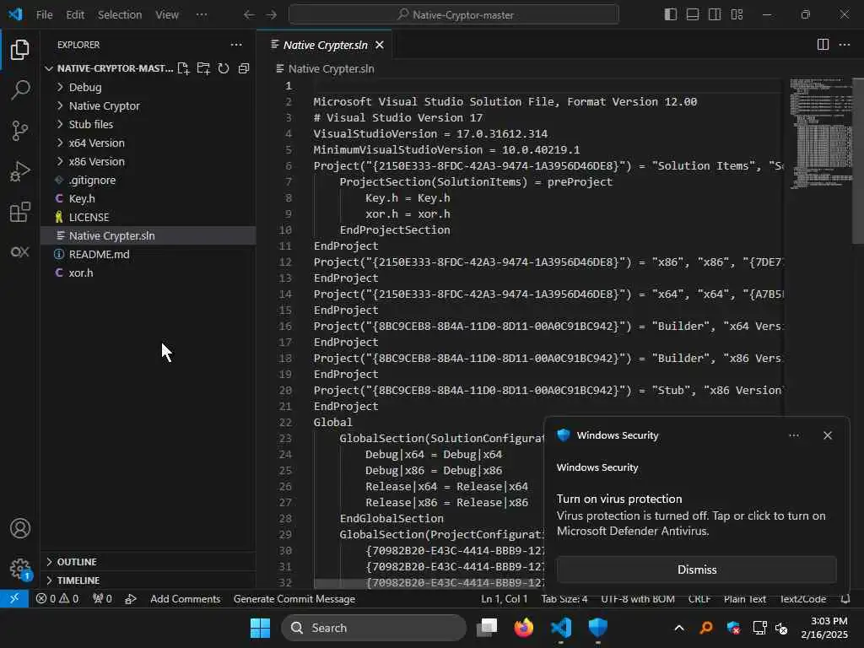Click the Native-Cryptor-master command center search
Screen dimensions: 864x648
pyautogui.click(x=453, y=15)
